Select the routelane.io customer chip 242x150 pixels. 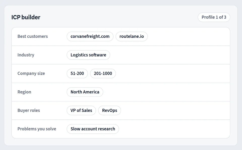click(x=132, y=37)
